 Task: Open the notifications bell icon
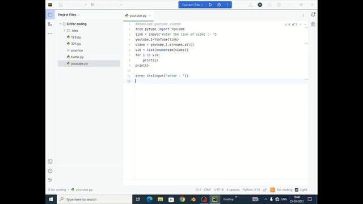point(313,15)
